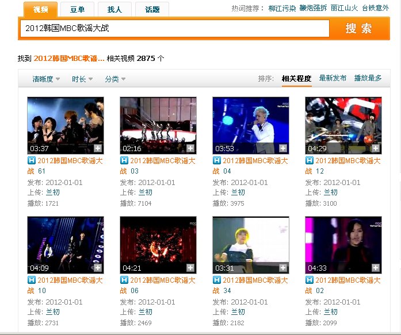This screenshot has height=335, width=401.
Task: Switch to the 找人 search tab
Action: coord(114,9)
